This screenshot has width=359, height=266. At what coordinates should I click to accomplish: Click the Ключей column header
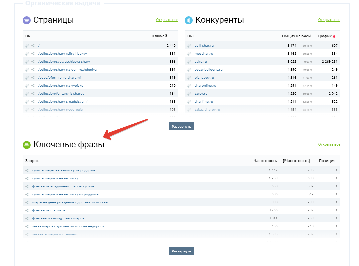pos(160,36)
